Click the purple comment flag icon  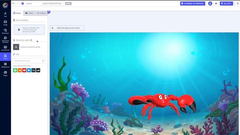tap(49, 12)
